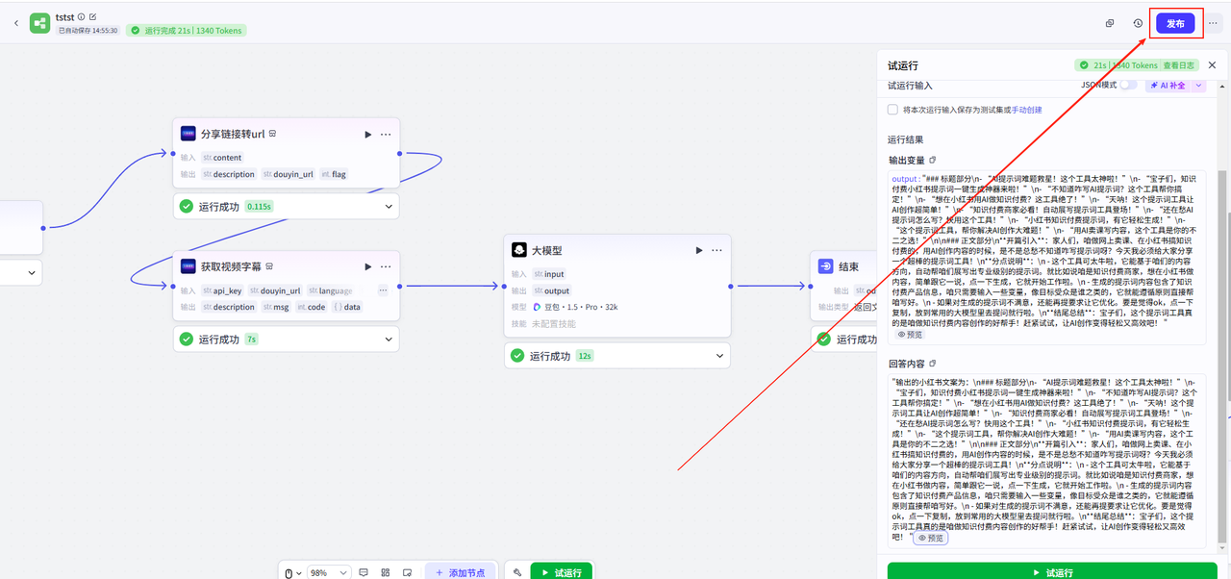Check the save run input as test set box

coord(892,110)
